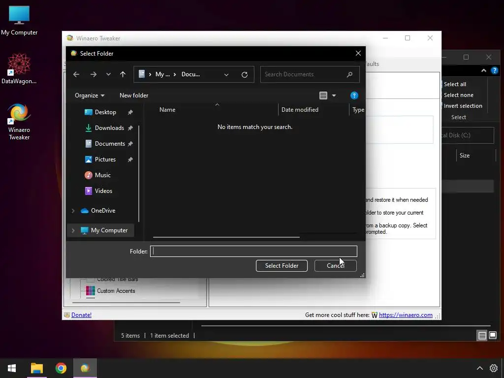
Task: Click the Folder name input field
Action: [253, 252]
